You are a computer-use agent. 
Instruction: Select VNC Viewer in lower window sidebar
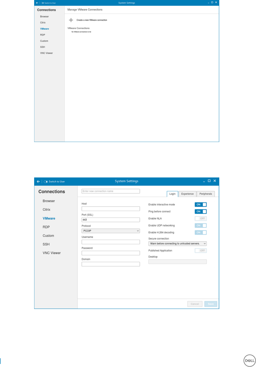pyautogui.click(x=52, y=253)
